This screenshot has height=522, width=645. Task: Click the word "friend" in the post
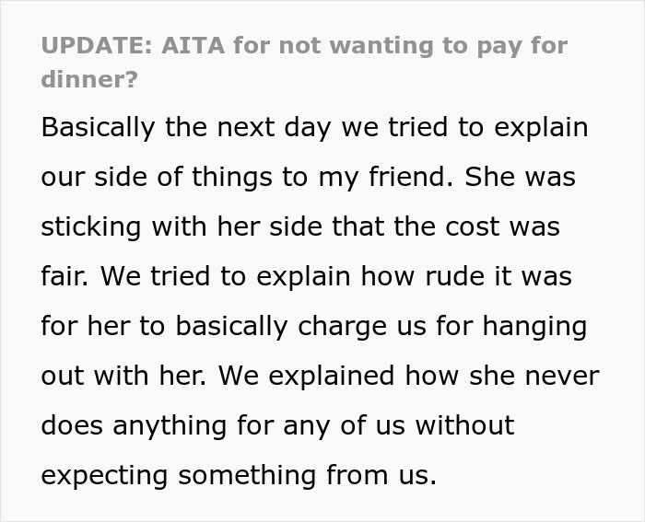402,176
